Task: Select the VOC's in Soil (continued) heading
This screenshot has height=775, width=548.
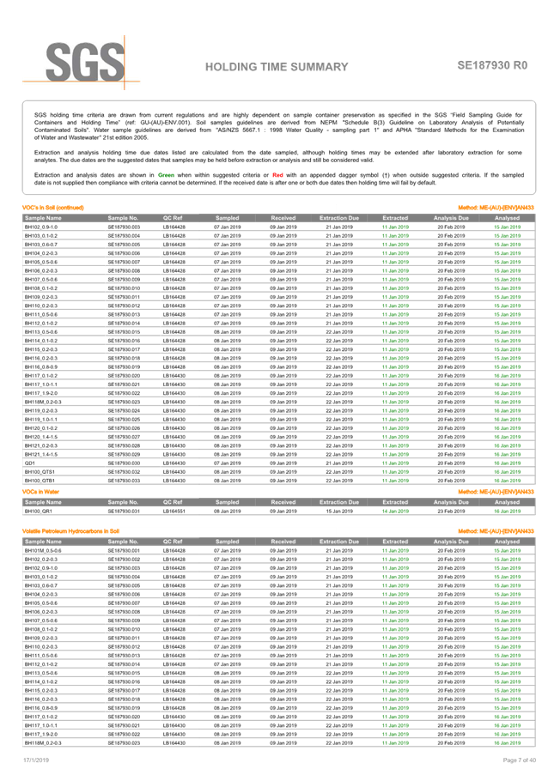Action: pyautogui.click(x=53, y=208)
